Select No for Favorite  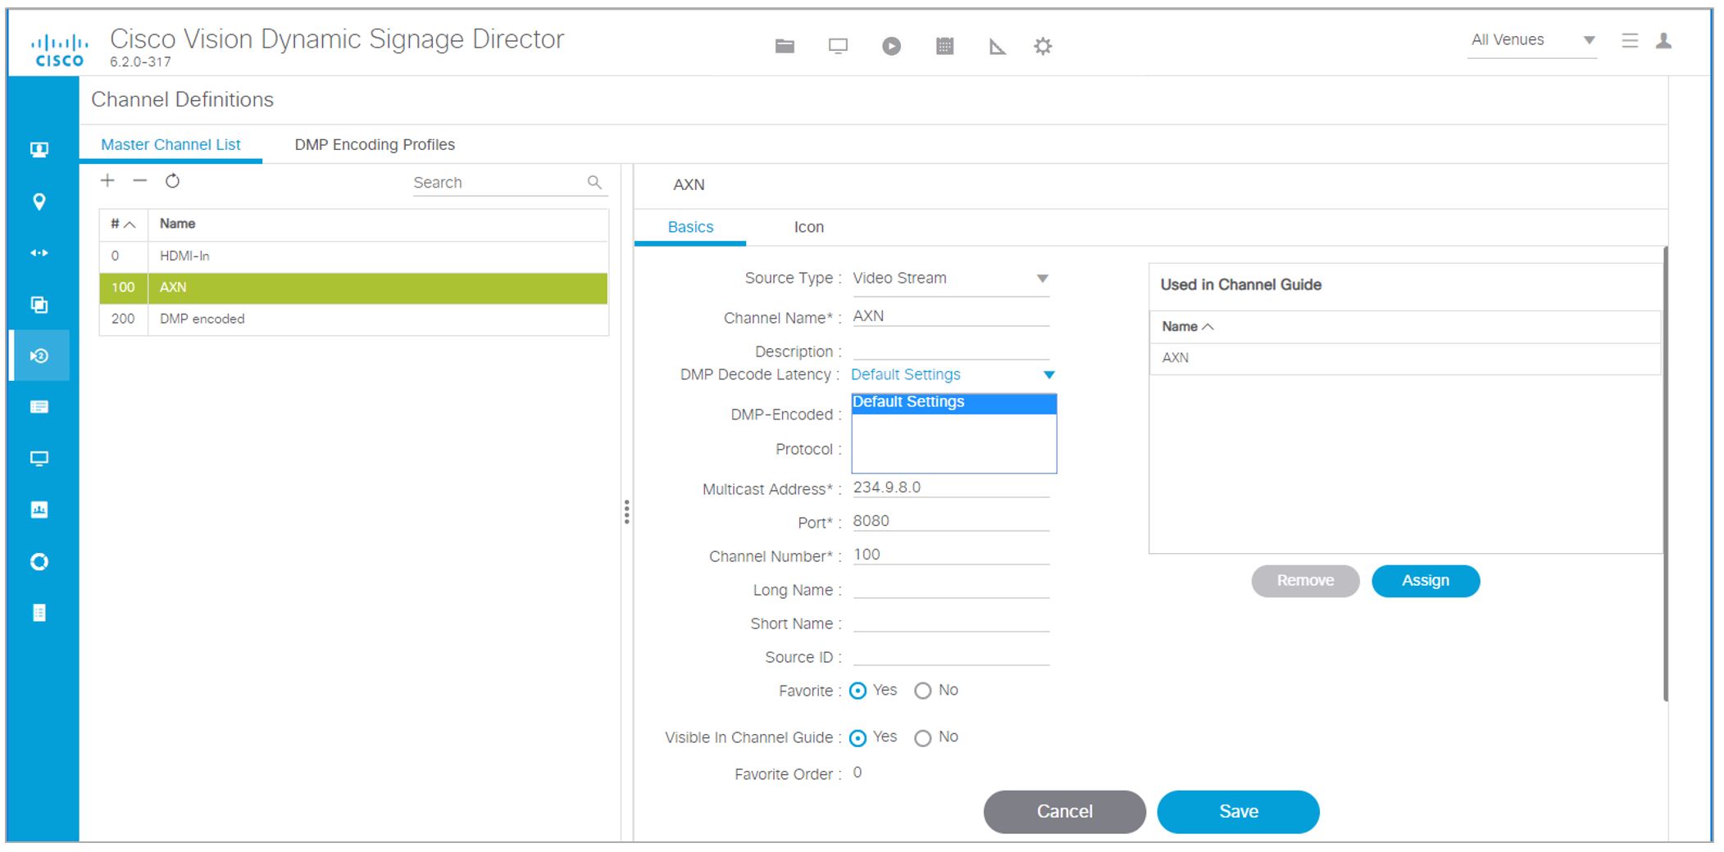922,691
